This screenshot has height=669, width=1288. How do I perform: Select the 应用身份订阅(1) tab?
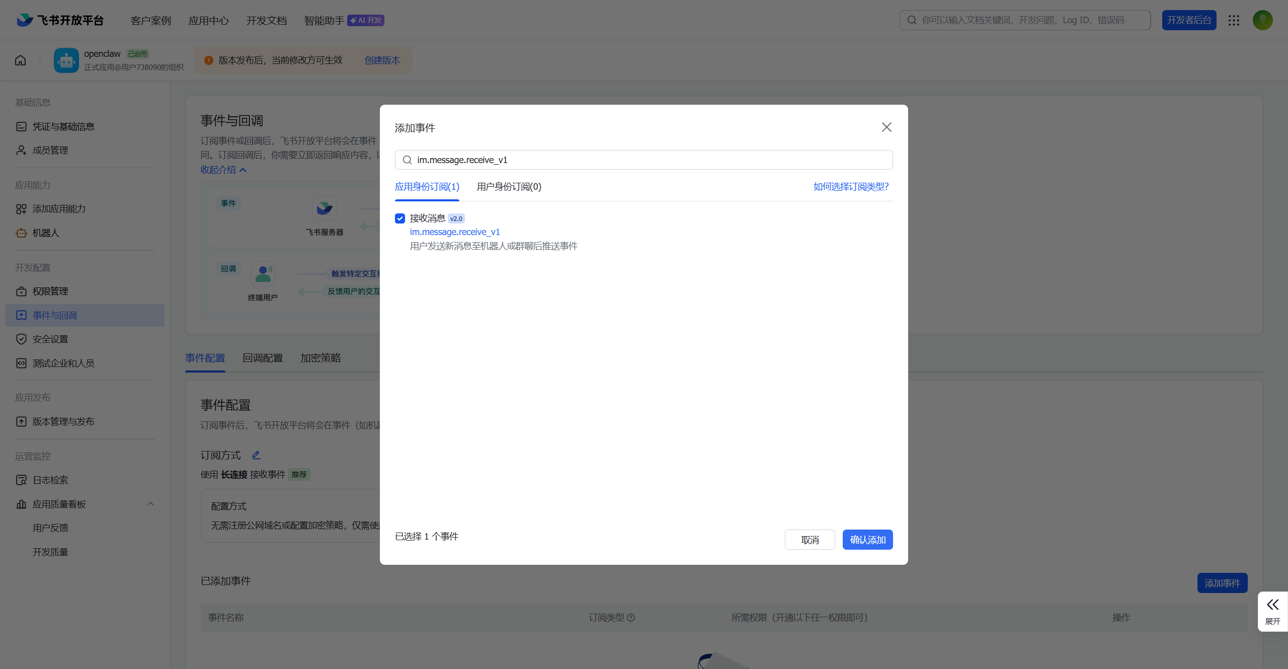(x=427, y=187)
